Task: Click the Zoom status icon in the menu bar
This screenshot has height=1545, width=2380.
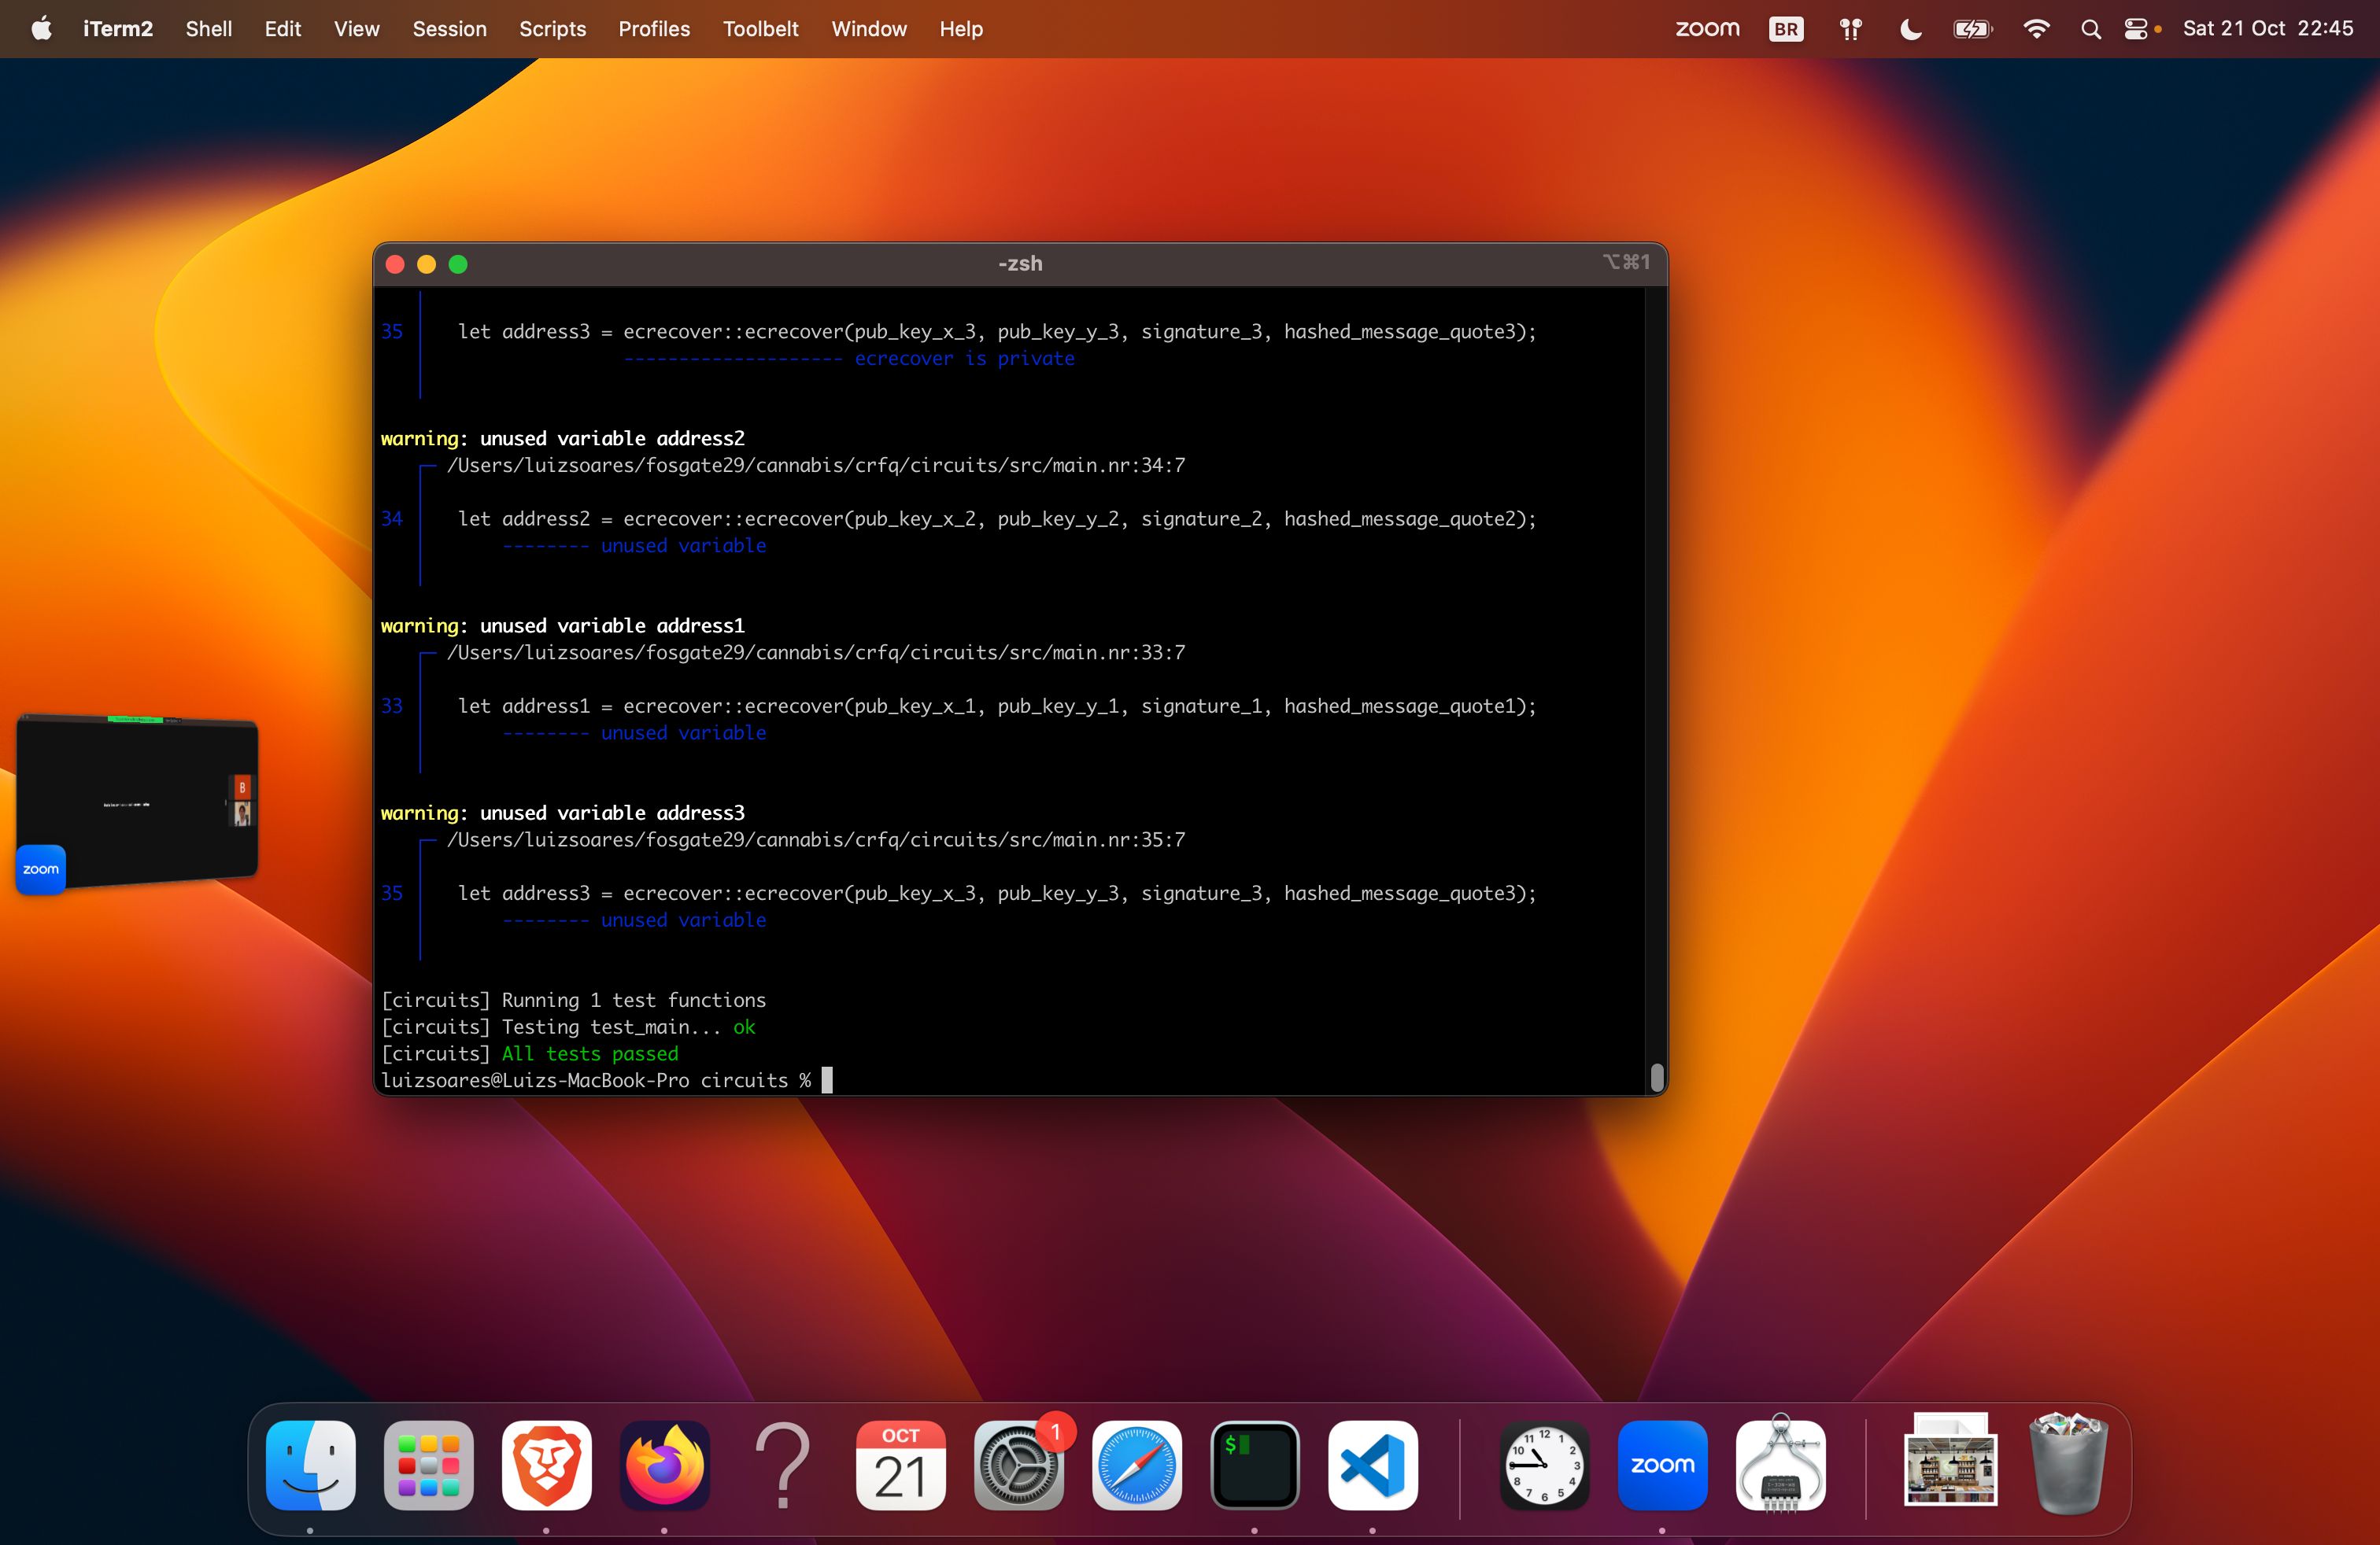Action: pos(1707,28)
